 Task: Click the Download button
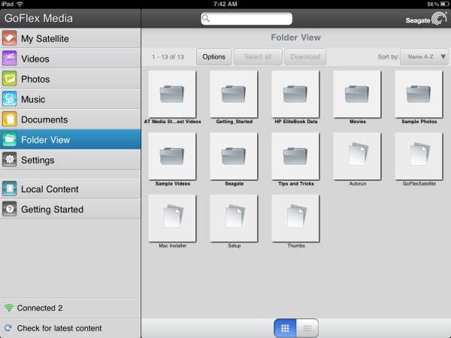pyautogui.click(x=305, y=57)
